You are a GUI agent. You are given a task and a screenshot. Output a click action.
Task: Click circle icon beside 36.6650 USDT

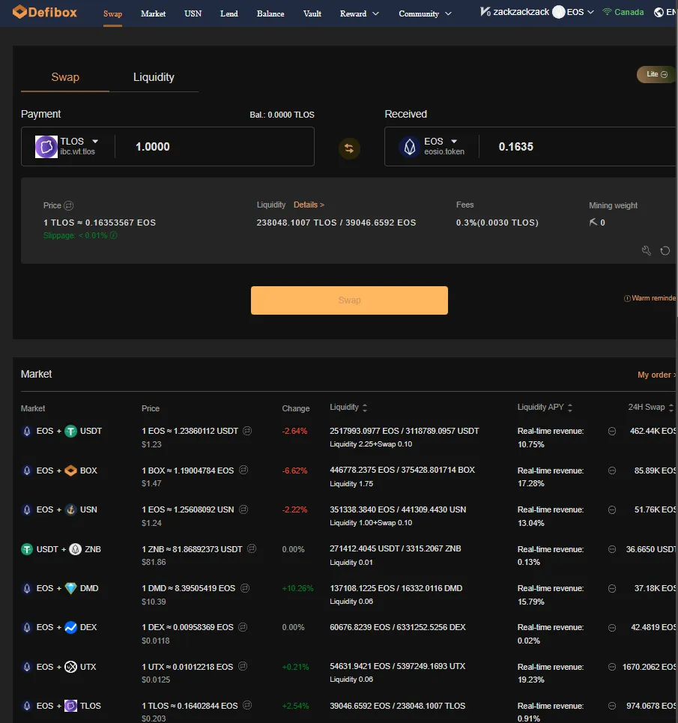click(x=612, y=549)
